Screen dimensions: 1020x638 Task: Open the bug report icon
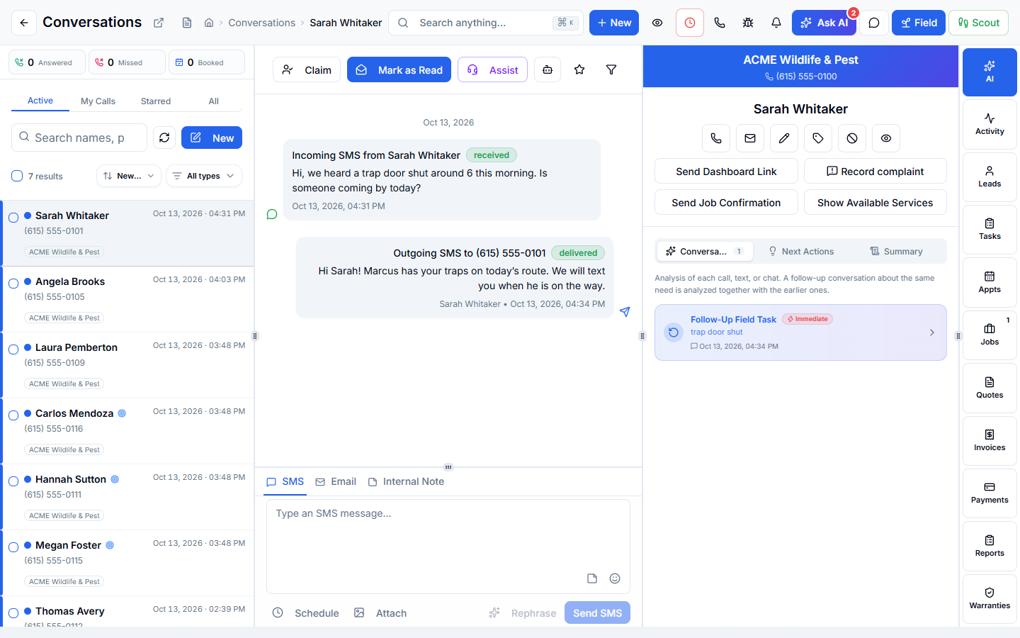click(x=748, y=23)
